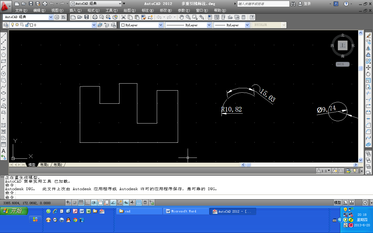
Task: Switch to Microsoft Word in the taskbar
Action: click(186, 211)
